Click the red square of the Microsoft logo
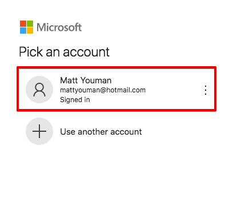 click(23, 23)
